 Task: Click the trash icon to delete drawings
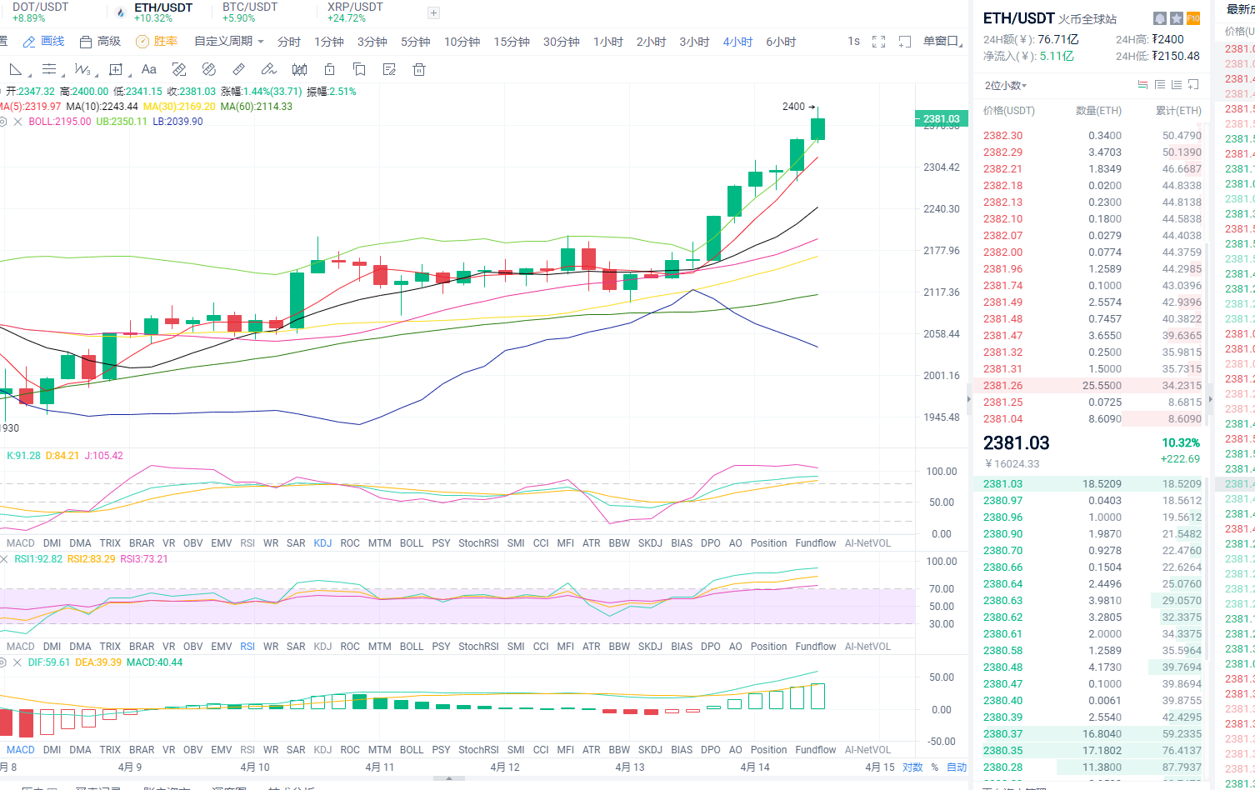[x=419, y=69]
